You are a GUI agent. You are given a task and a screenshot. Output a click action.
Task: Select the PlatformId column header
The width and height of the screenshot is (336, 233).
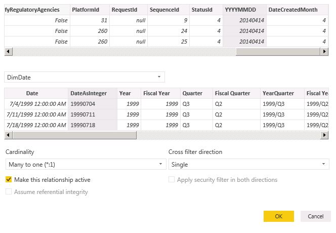[x=90, y=10]
